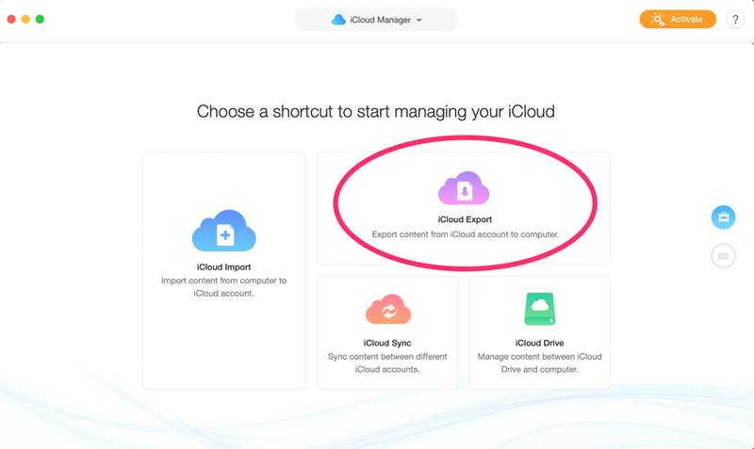Click 'Export content from iCloud account to computer.' text

pos(465,234)
